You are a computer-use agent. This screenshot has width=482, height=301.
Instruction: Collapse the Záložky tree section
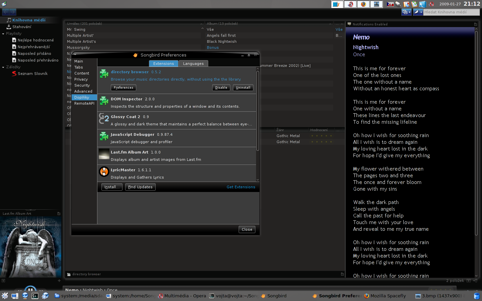(x=3, y=67)
